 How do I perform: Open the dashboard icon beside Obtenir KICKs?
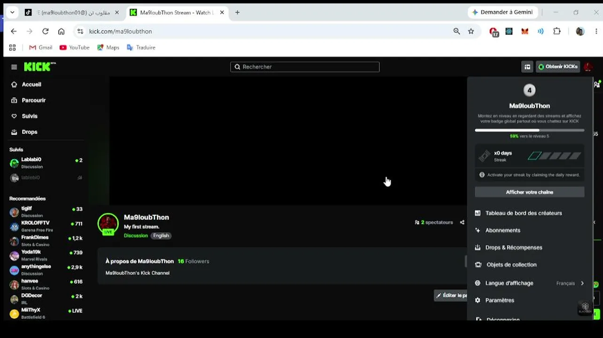coord(527,67)
